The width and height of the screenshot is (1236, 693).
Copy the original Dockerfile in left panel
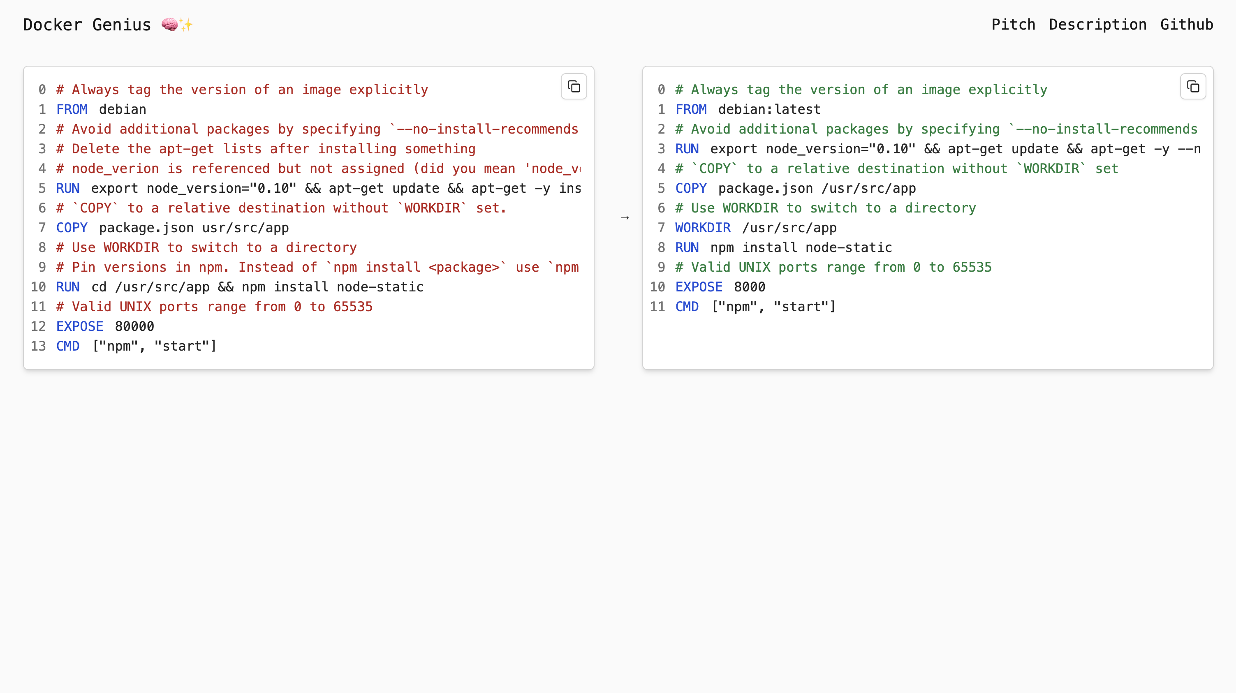point(573,87)
